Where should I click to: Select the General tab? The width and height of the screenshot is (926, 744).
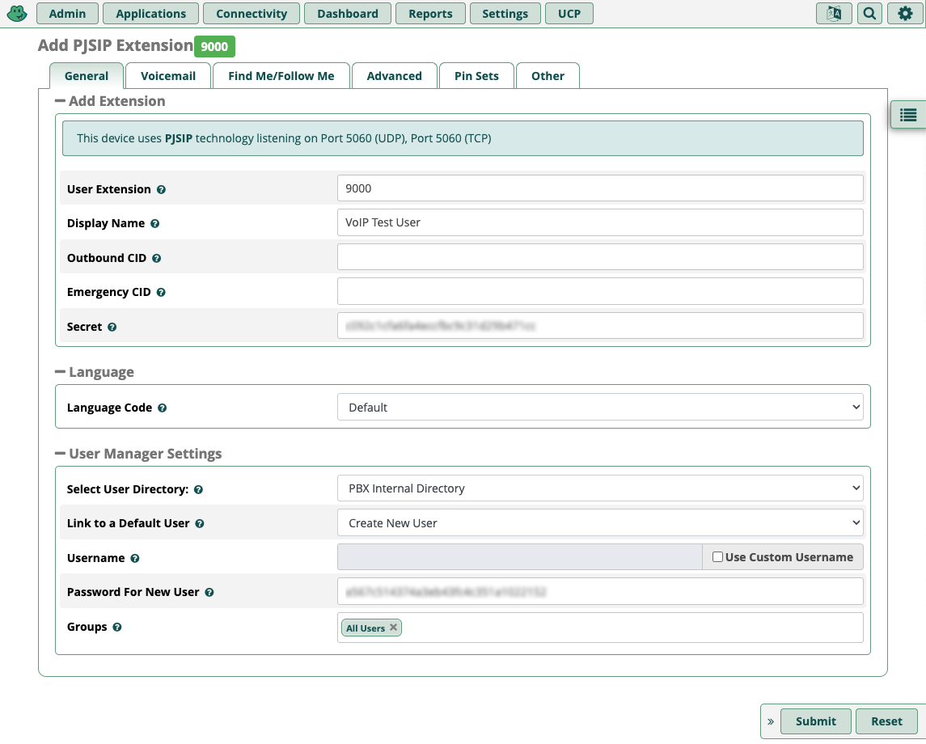tap(87, 75)
